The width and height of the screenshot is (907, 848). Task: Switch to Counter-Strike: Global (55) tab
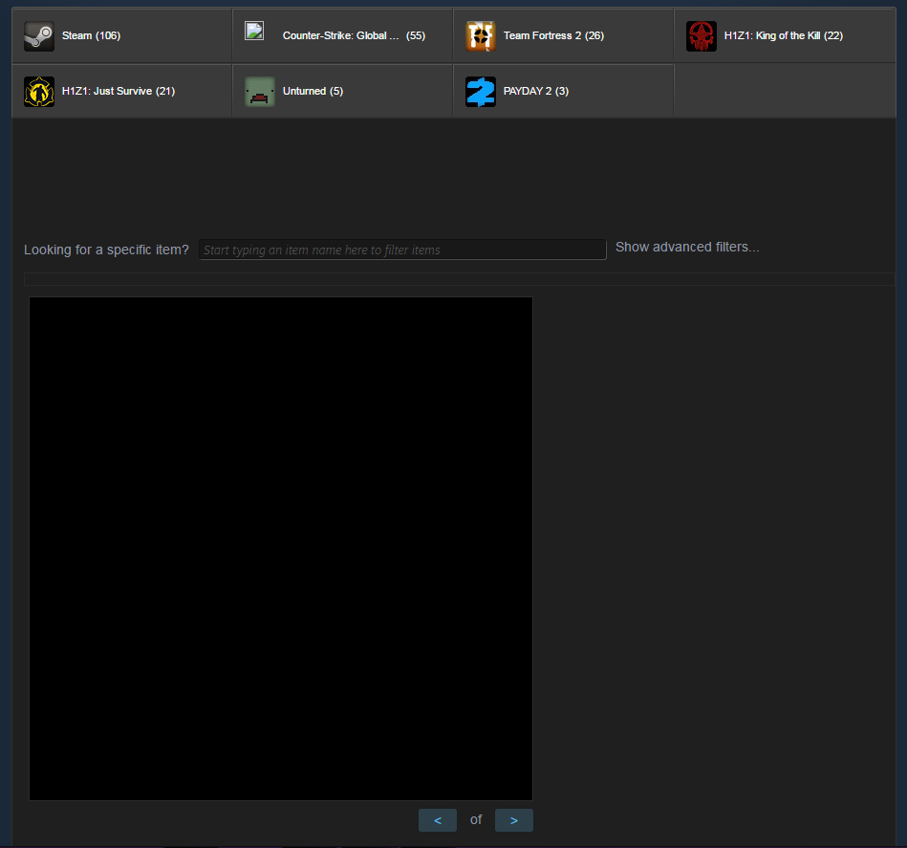point(342,35)
